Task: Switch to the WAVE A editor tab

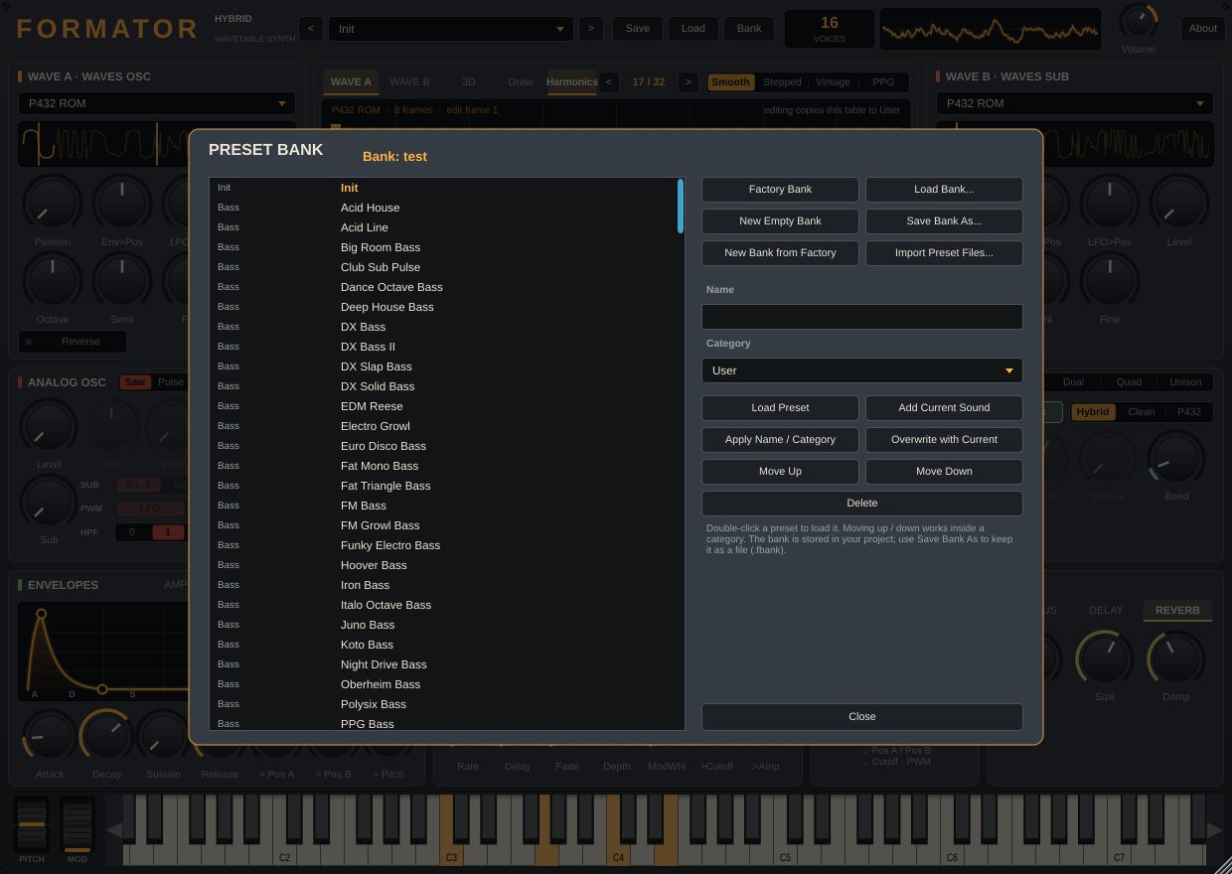Action: (x=351, y=82)
